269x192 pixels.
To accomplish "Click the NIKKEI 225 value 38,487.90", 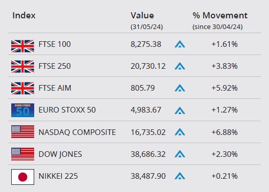I will [148, 176].
